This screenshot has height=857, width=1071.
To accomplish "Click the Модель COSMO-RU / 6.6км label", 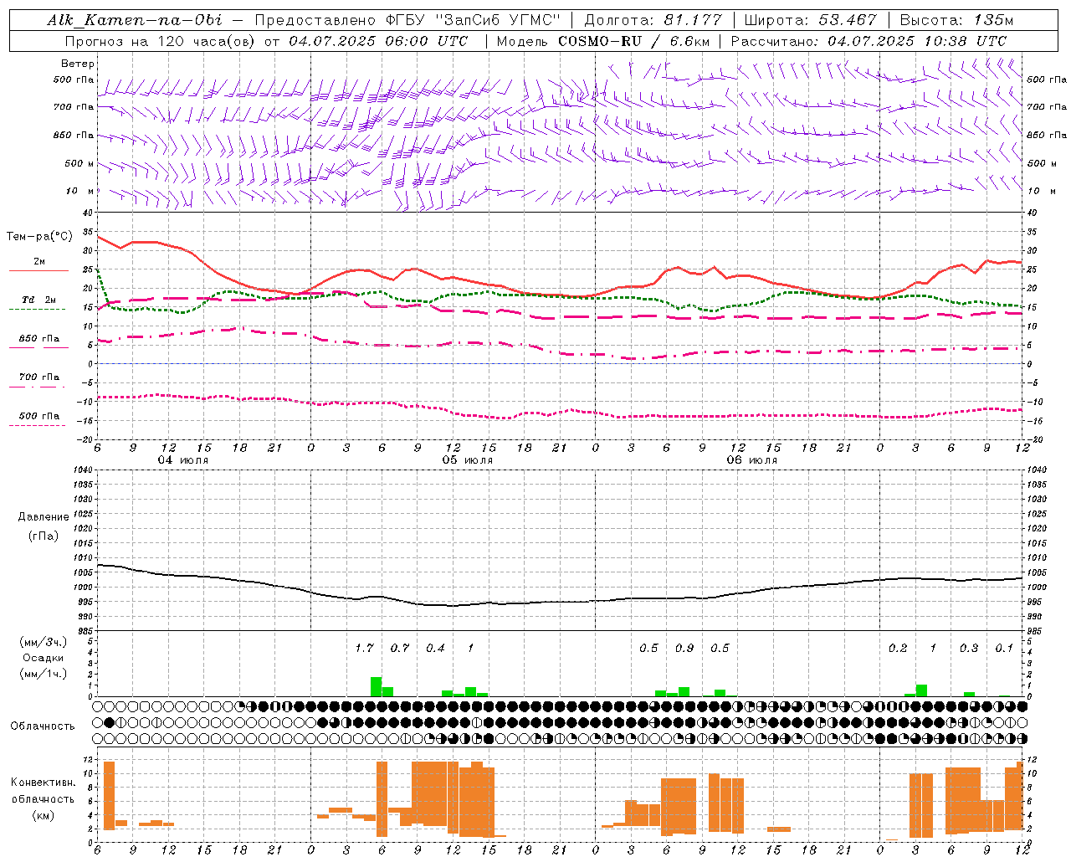I will pos(603,41).
